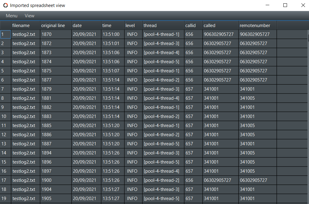Screen dimensions: 309x204
Task: Select original line 1904 cell
Action: [x=56, y=189]
